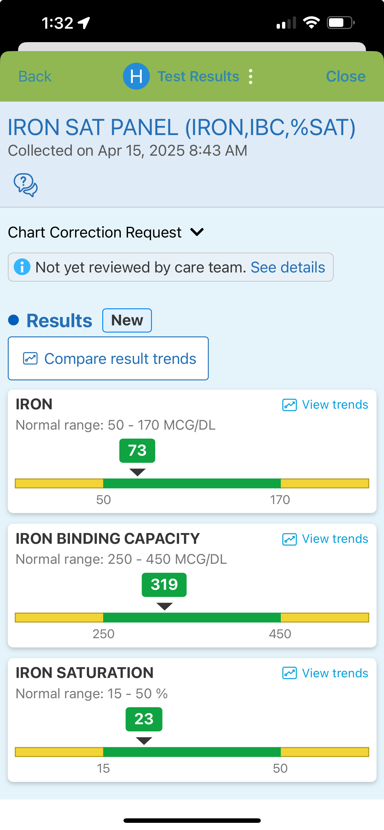Screen dimensions: 384x830
Task: Open the question chat bubbles icon
Action: point(25,185)
